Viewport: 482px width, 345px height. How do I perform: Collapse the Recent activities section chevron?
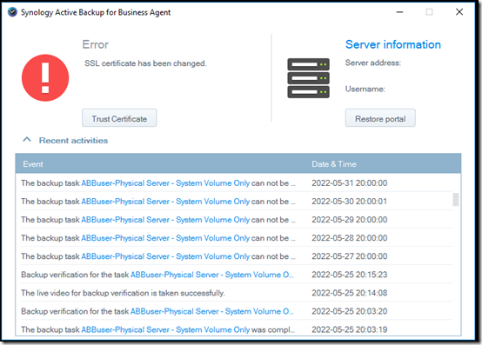click(x=27, y=140)
